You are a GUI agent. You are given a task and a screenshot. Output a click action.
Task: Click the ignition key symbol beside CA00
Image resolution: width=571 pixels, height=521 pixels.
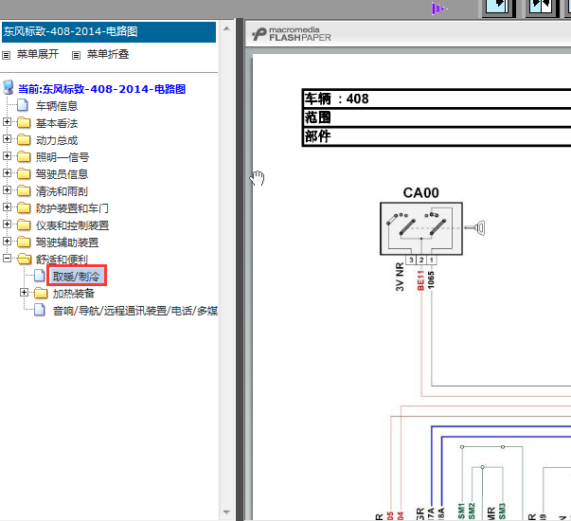pos(474,227)
